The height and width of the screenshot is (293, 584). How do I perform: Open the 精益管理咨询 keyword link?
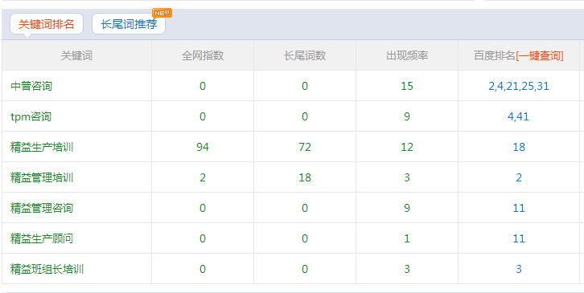point(42,208)
